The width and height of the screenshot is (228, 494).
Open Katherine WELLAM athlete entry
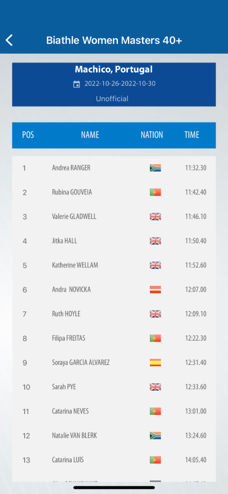point(114,265)
